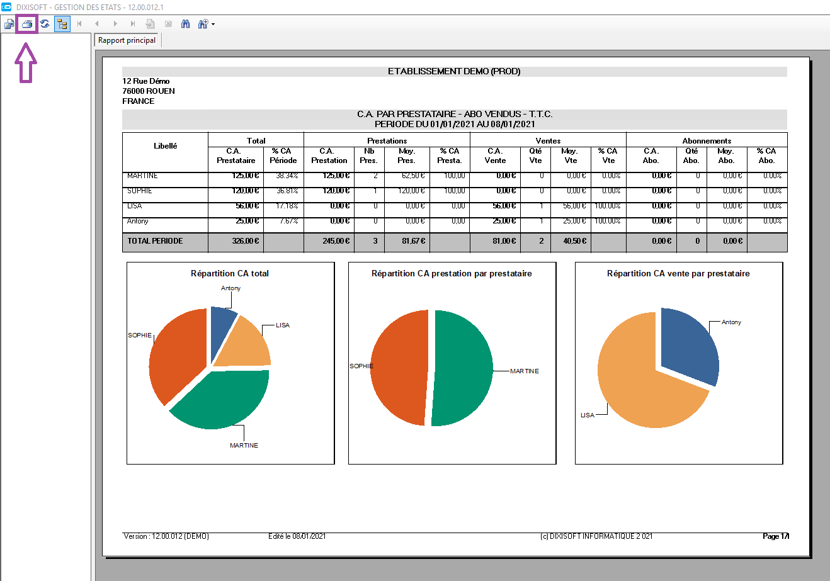Click the 245,00 € prestation total
Viewport: 830px width, 581px height.
coord(336,241)
